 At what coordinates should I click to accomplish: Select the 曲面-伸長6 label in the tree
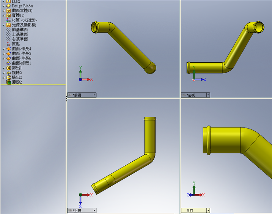coord(21,58)
